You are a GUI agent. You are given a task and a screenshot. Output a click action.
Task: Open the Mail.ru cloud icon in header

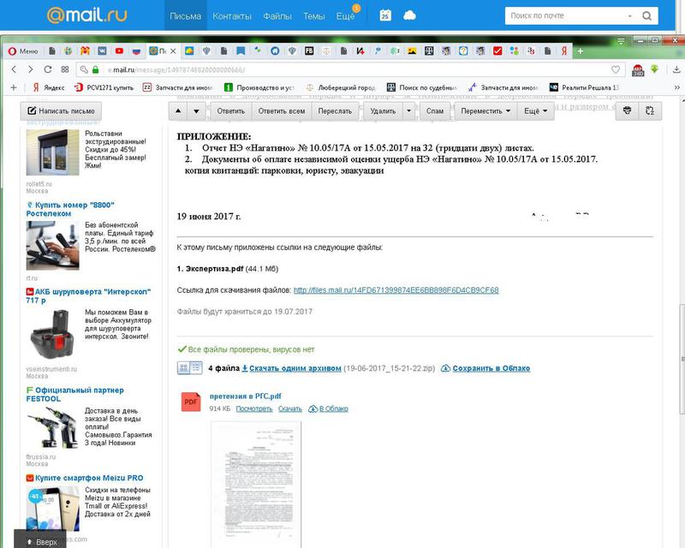tap(409, 15)
